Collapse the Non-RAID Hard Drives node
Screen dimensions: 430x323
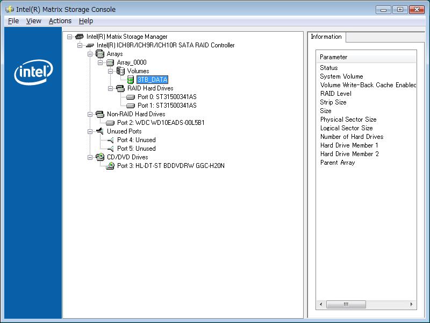tap(90, 114)
